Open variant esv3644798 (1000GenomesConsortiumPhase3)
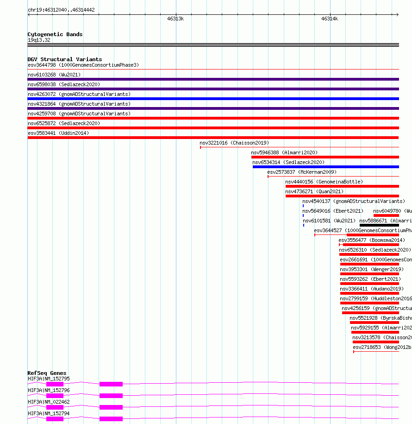The image size is (412, 424). [x=83, y=65]
